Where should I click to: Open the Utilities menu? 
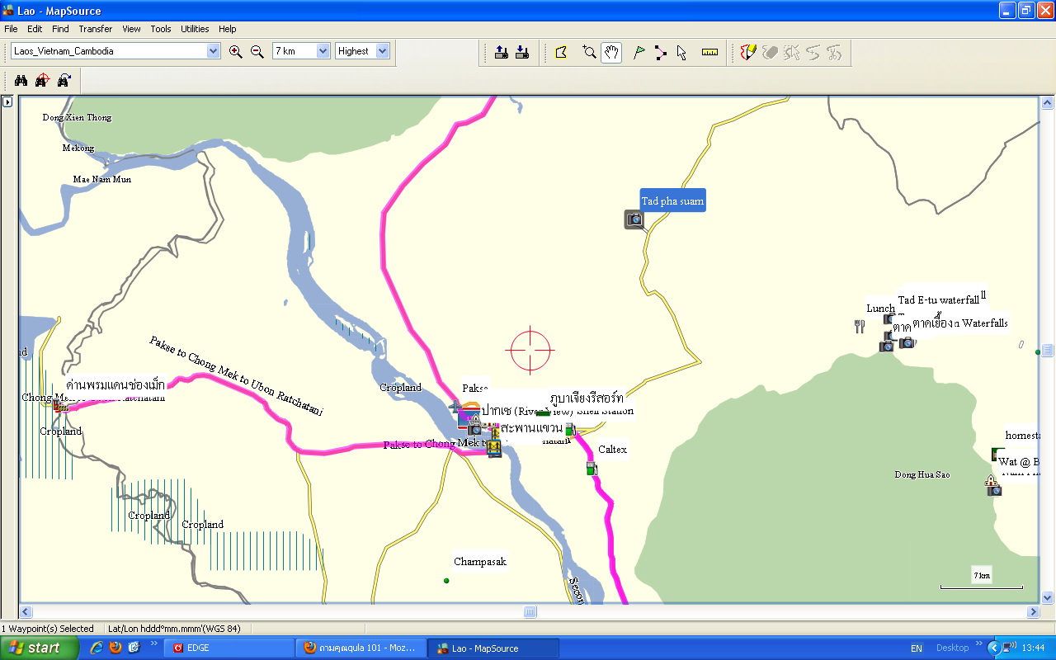coord(195,29)
